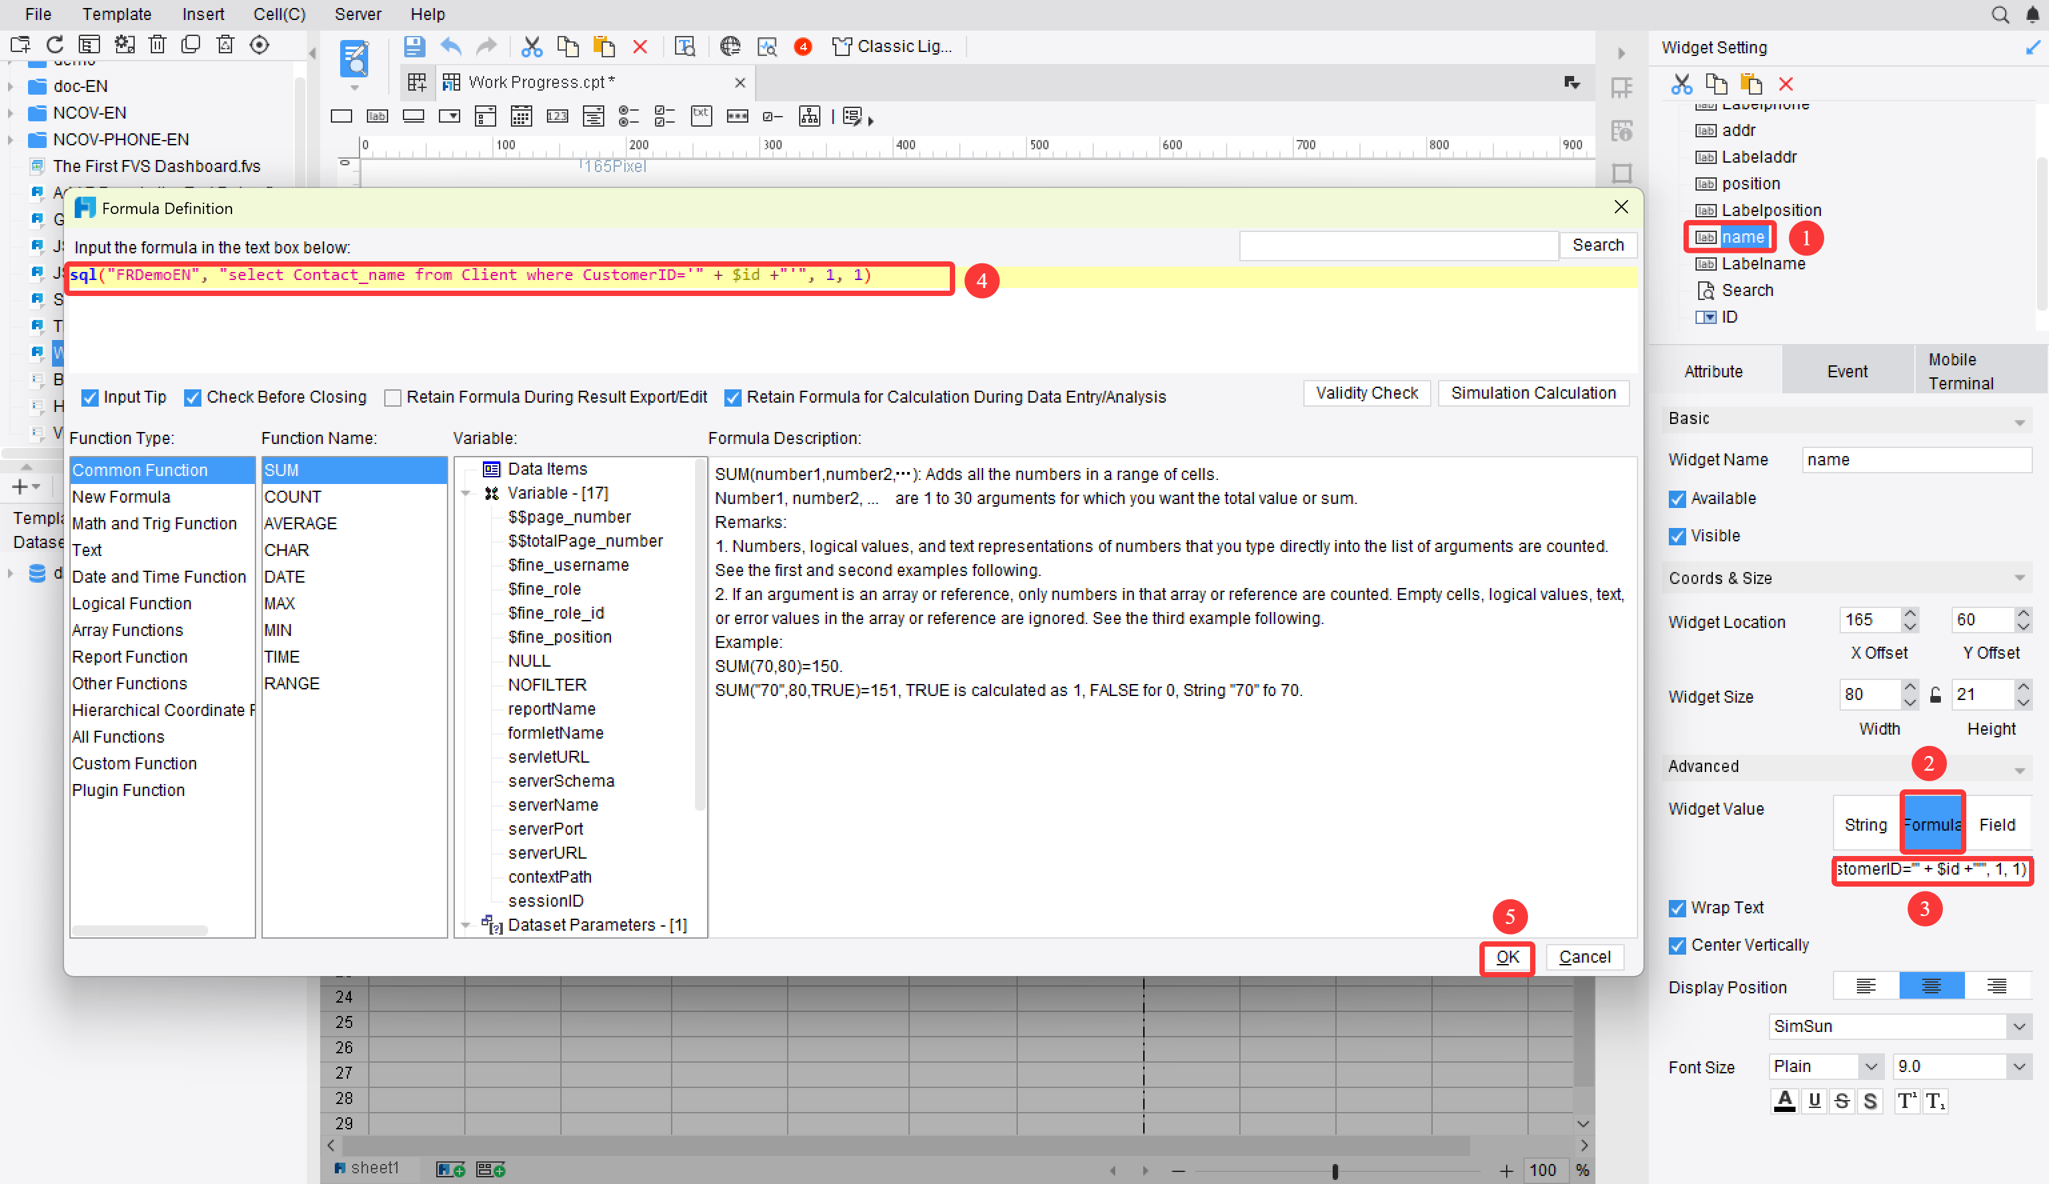
Task: Select center alignment display position
Action: coord(1931,986)
